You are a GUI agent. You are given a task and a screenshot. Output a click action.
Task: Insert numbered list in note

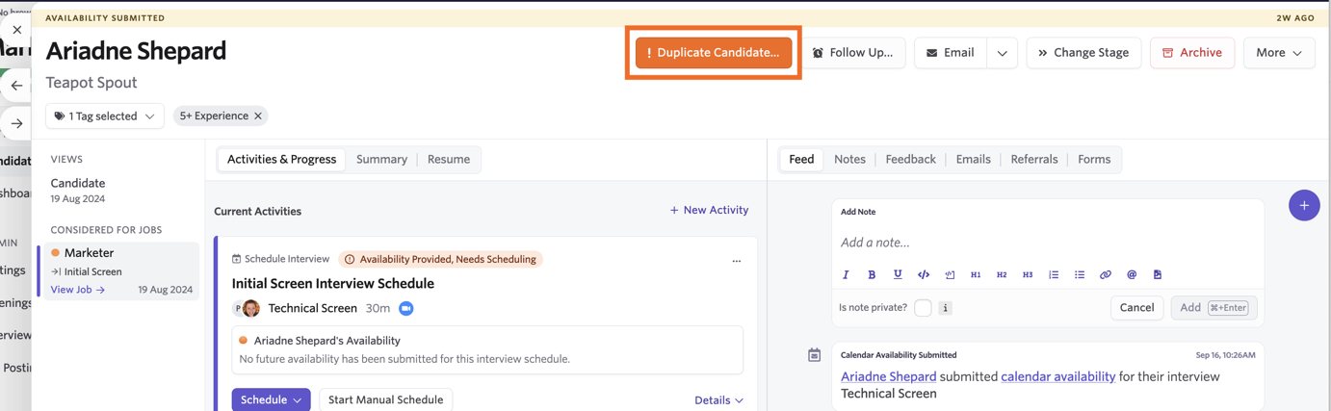(1054, 274)
